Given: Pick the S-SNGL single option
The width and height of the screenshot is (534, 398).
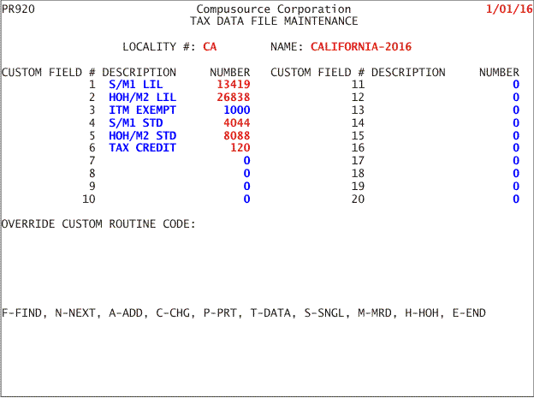Looking at the screenshot, I should tap(325, 312).
